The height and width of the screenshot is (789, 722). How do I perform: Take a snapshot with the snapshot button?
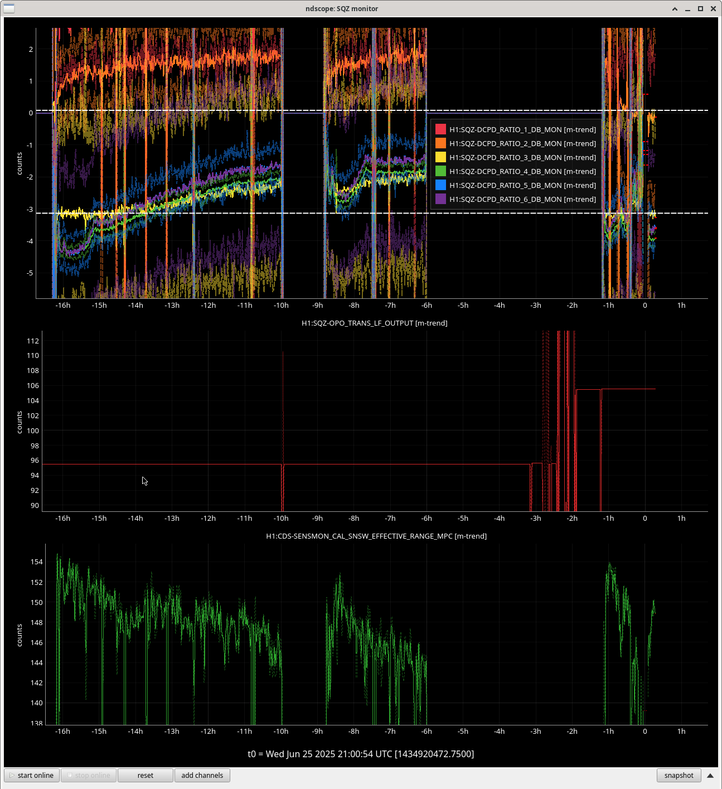(x=679, y=775)
